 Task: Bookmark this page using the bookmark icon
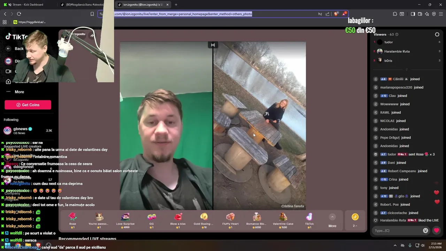92,14
